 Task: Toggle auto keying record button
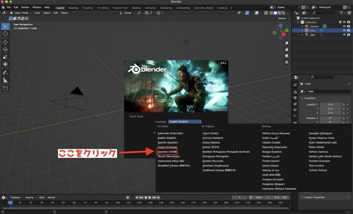coord(128,197)
